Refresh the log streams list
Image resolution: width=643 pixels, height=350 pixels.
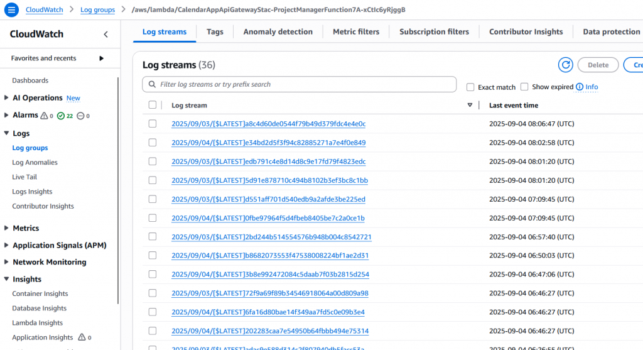click(x=566, y=65)
